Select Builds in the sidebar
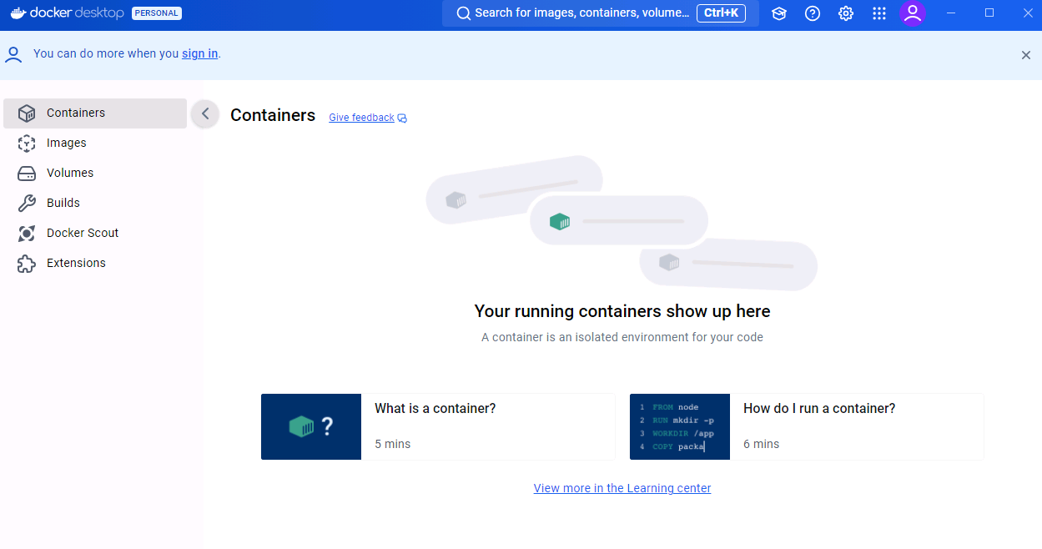The width and height of the screenshot is (1042, 549). pos(95,204)
